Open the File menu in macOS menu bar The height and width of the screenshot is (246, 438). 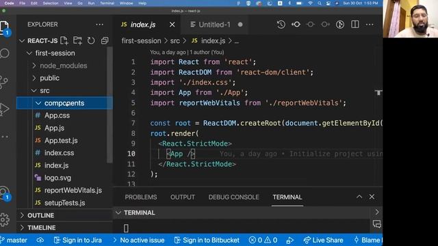coord(23,3)
